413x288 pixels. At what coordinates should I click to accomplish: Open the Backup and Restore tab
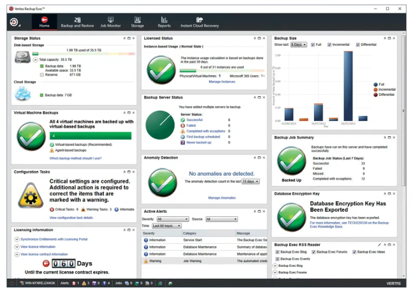pos(77,22)
